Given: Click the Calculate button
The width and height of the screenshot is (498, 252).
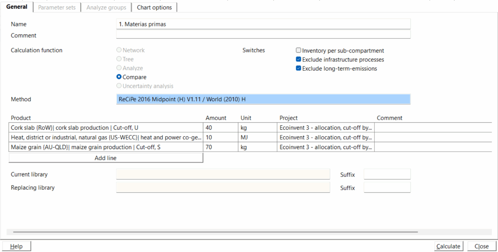Looking at the screenshot, I should 449,246.
